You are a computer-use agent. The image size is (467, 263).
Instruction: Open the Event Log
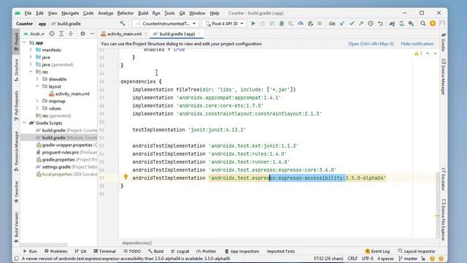pyautogui.click(x=377, y=251)
